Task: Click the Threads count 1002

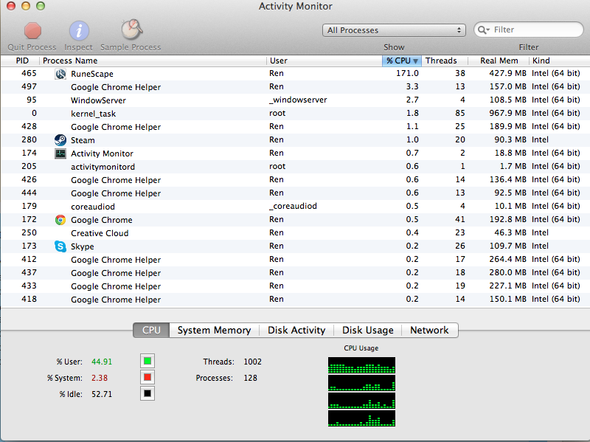Action: (252, 362)
